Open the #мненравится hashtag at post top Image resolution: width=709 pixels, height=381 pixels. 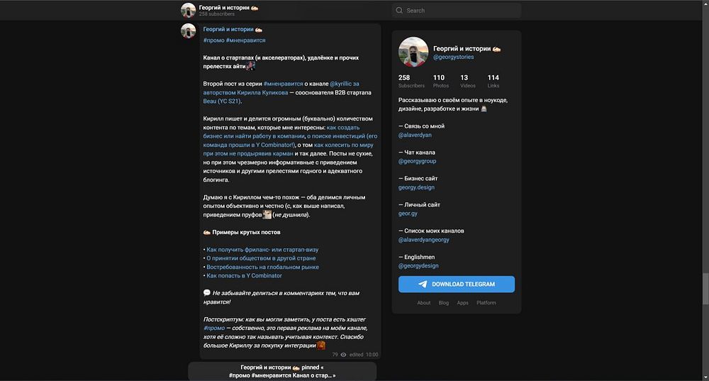pos(245,40)
